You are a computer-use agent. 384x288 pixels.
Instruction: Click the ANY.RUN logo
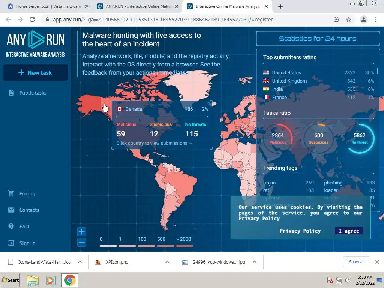pos(36,44)
